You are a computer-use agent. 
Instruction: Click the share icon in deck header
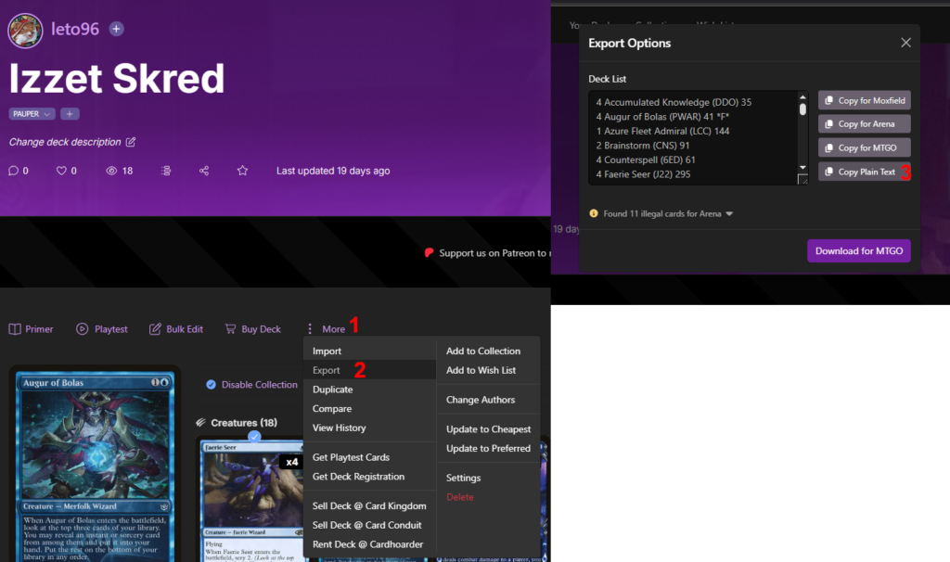(x=203, y=171)
